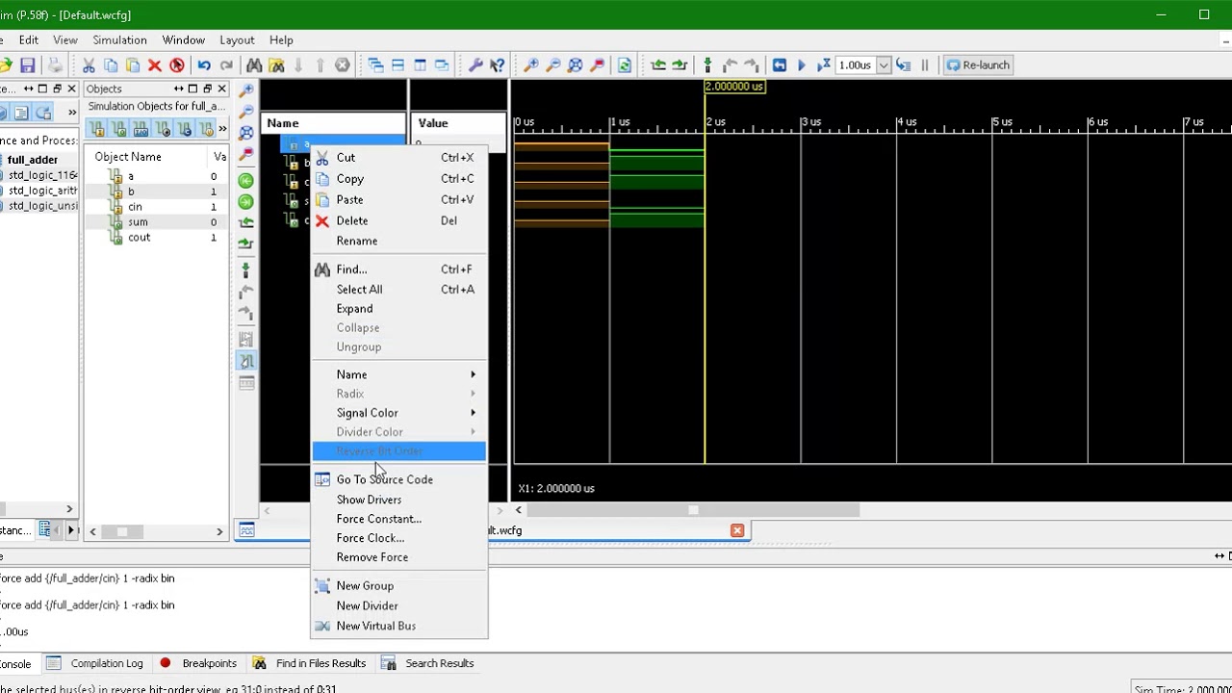Click Zoom to Full View icon in waveform sidebar
This screenshot has height=693, width=1232.
point(246,133)
